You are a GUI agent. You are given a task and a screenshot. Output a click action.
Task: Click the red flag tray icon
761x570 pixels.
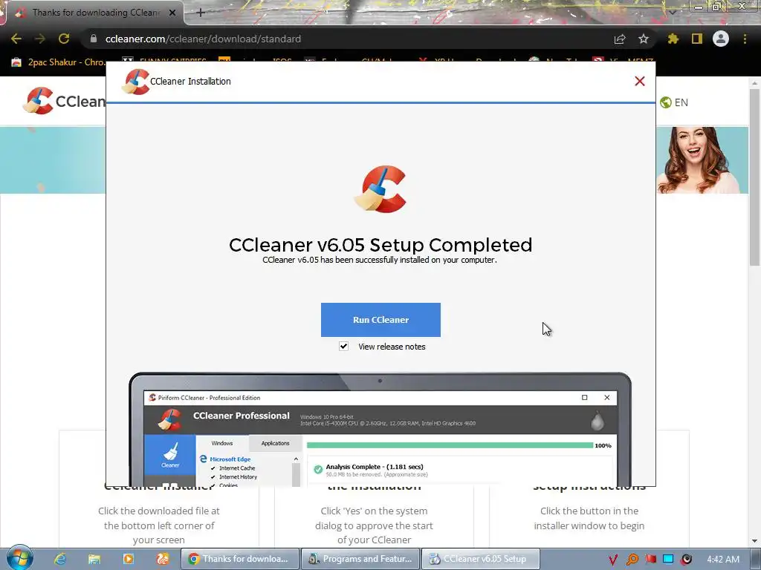point(650,560)
